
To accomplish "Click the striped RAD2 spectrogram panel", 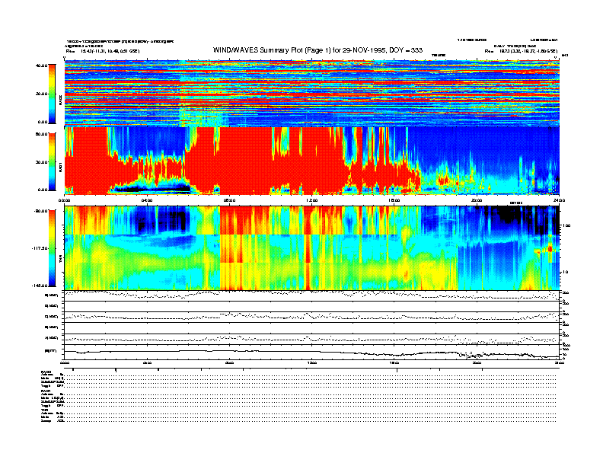I will (311, 94).
